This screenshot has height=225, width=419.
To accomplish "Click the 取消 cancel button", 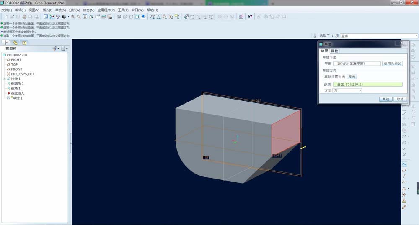I will coord(400,99).
